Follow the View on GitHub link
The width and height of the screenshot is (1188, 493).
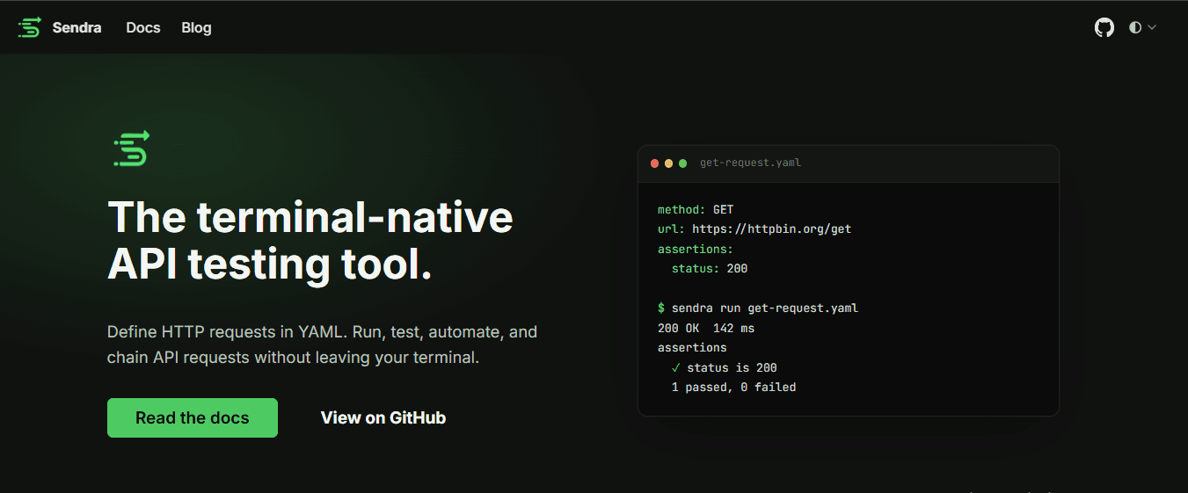[383, 417]
